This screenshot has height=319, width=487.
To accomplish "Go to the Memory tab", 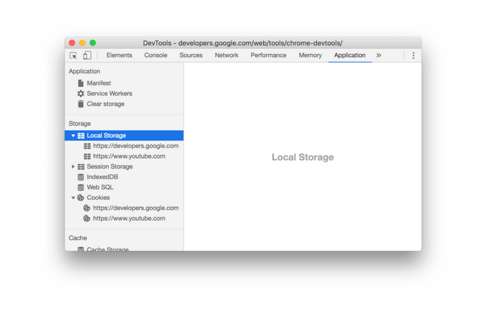I will tap(310, 55).
